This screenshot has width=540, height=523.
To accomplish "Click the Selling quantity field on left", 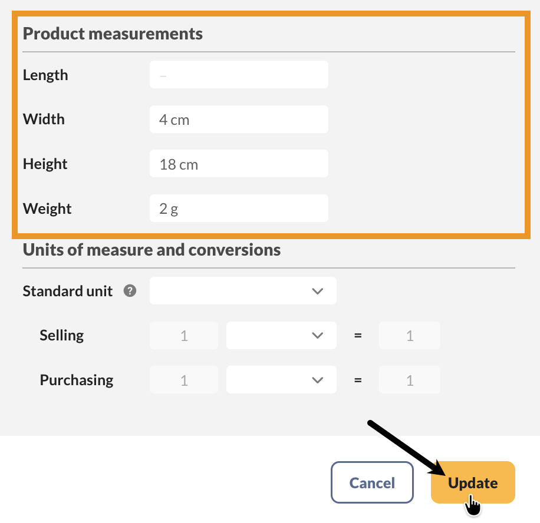I will [x=184, y=336].
